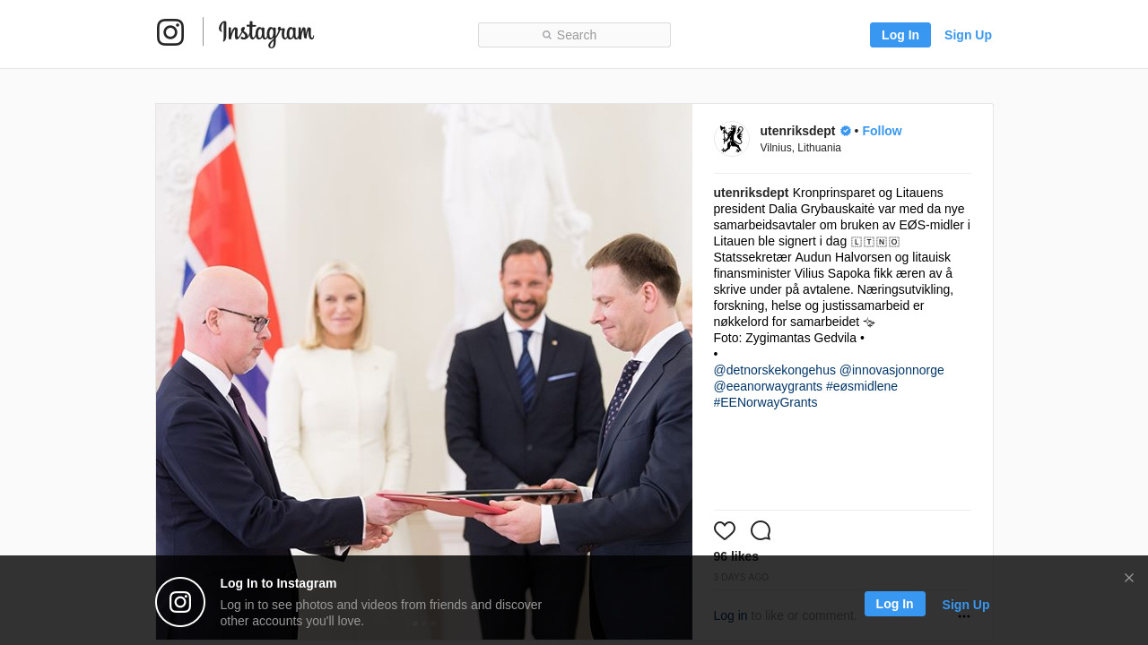This screenshot has width=1148, height=645.
Task: Click the top Sign Up link
Action: point(968,35)
